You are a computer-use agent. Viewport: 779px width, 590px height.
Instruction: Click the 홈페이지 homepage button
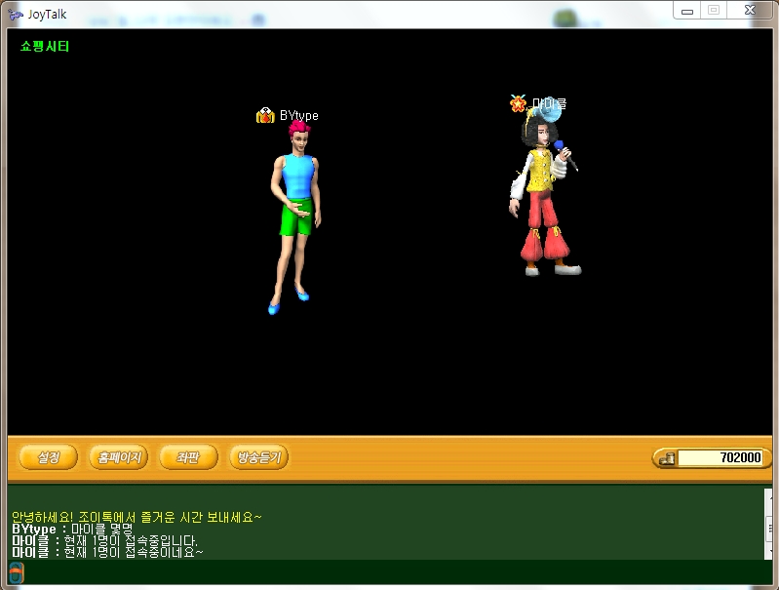118,457
